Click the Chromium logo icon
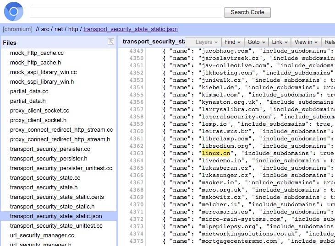The height and width of the screenshot is (246, 335). pos(14,12)
